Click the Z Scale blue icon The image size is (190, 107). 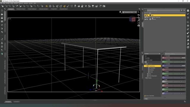click(163, 93)
